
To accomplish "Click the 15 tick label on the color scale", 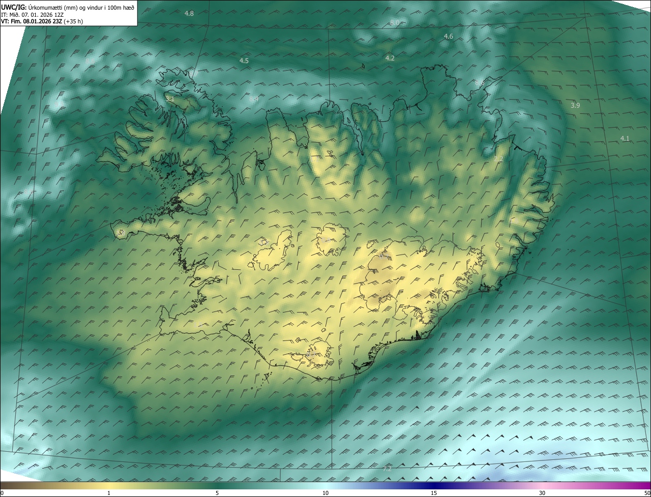I will coord(434,493).
